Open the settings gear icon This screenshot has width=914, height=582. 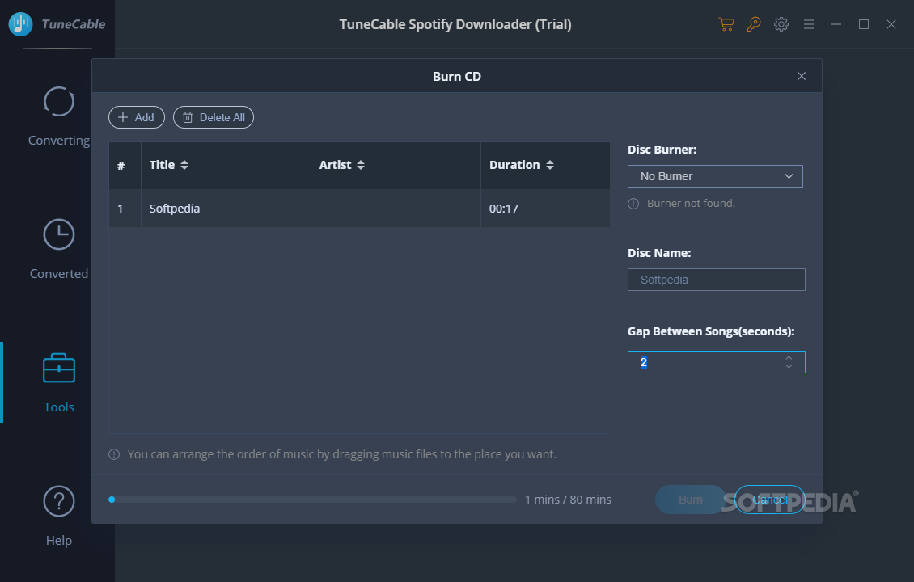coord(781,24)
